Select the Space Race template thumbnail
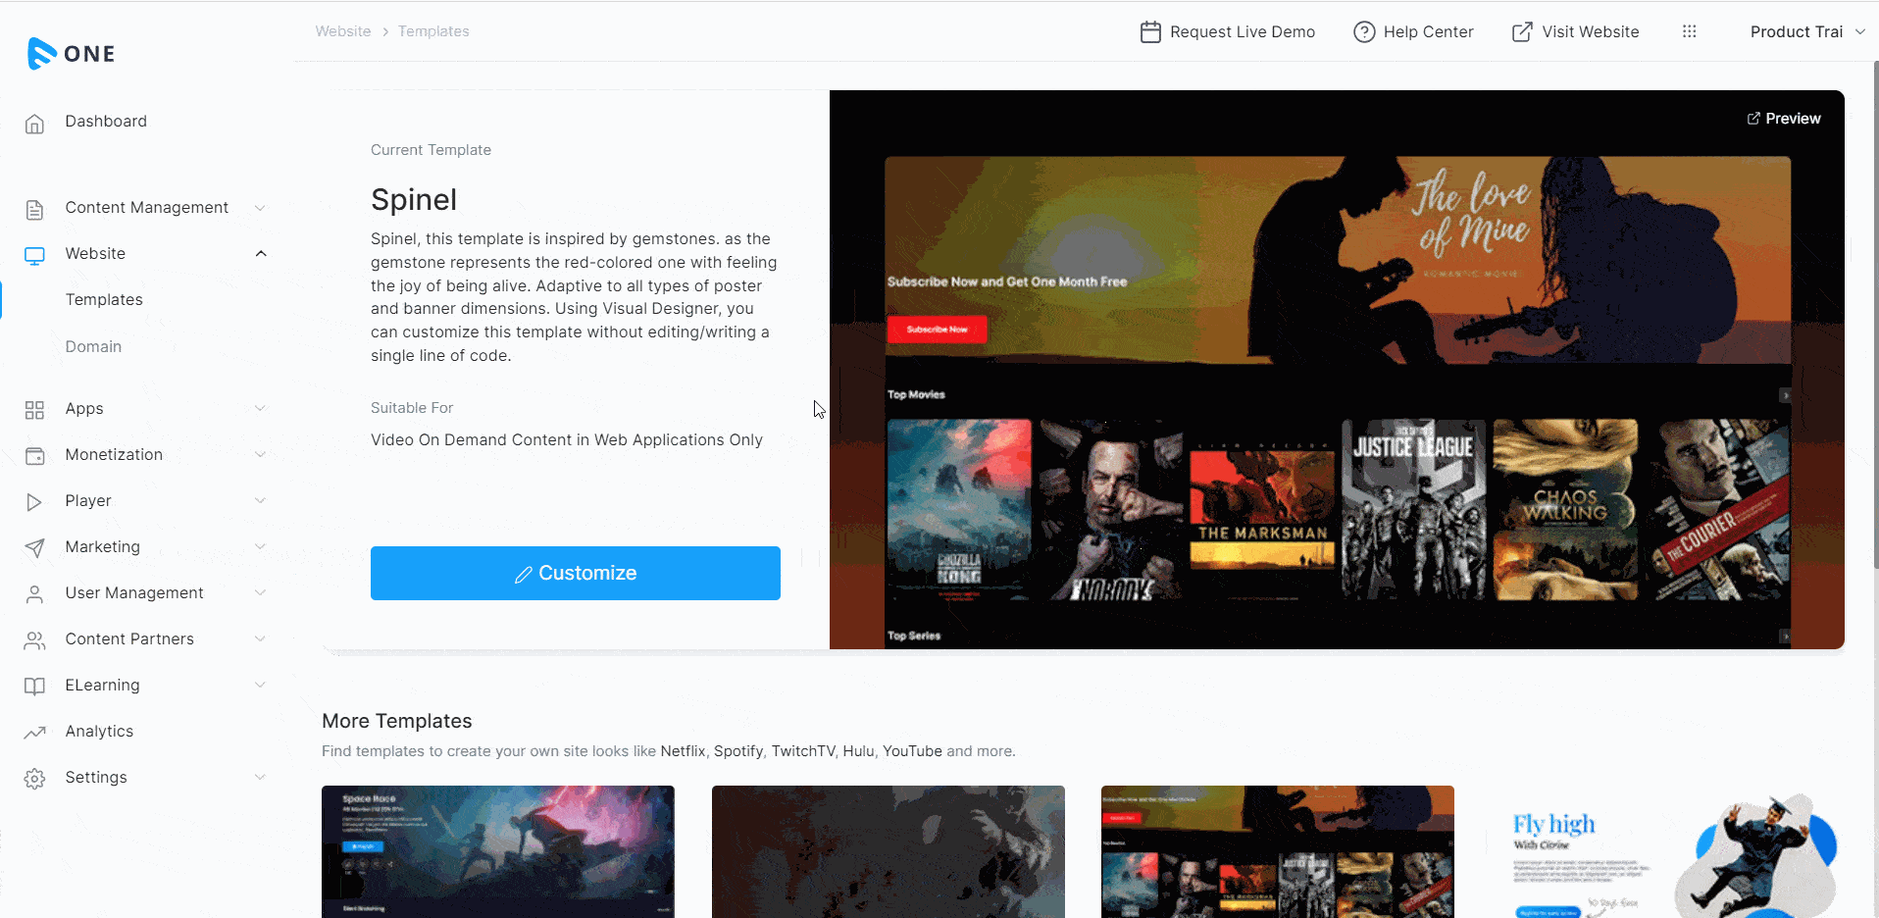The image size is (1879, 918). coord(498,851)
